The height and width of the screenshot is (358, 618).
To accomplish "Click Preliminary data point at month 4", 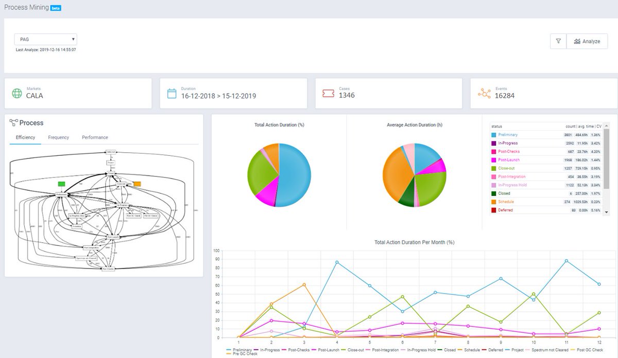I will 337,262.
